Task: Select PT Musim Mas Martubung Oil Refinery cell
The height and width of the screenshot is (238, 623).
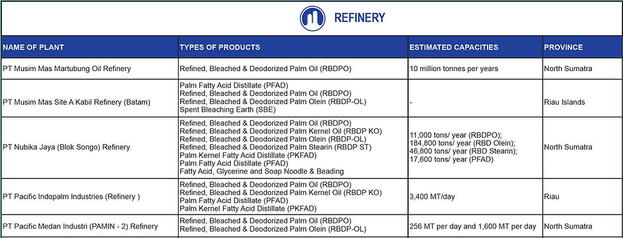Action: [x=90, y=69]
